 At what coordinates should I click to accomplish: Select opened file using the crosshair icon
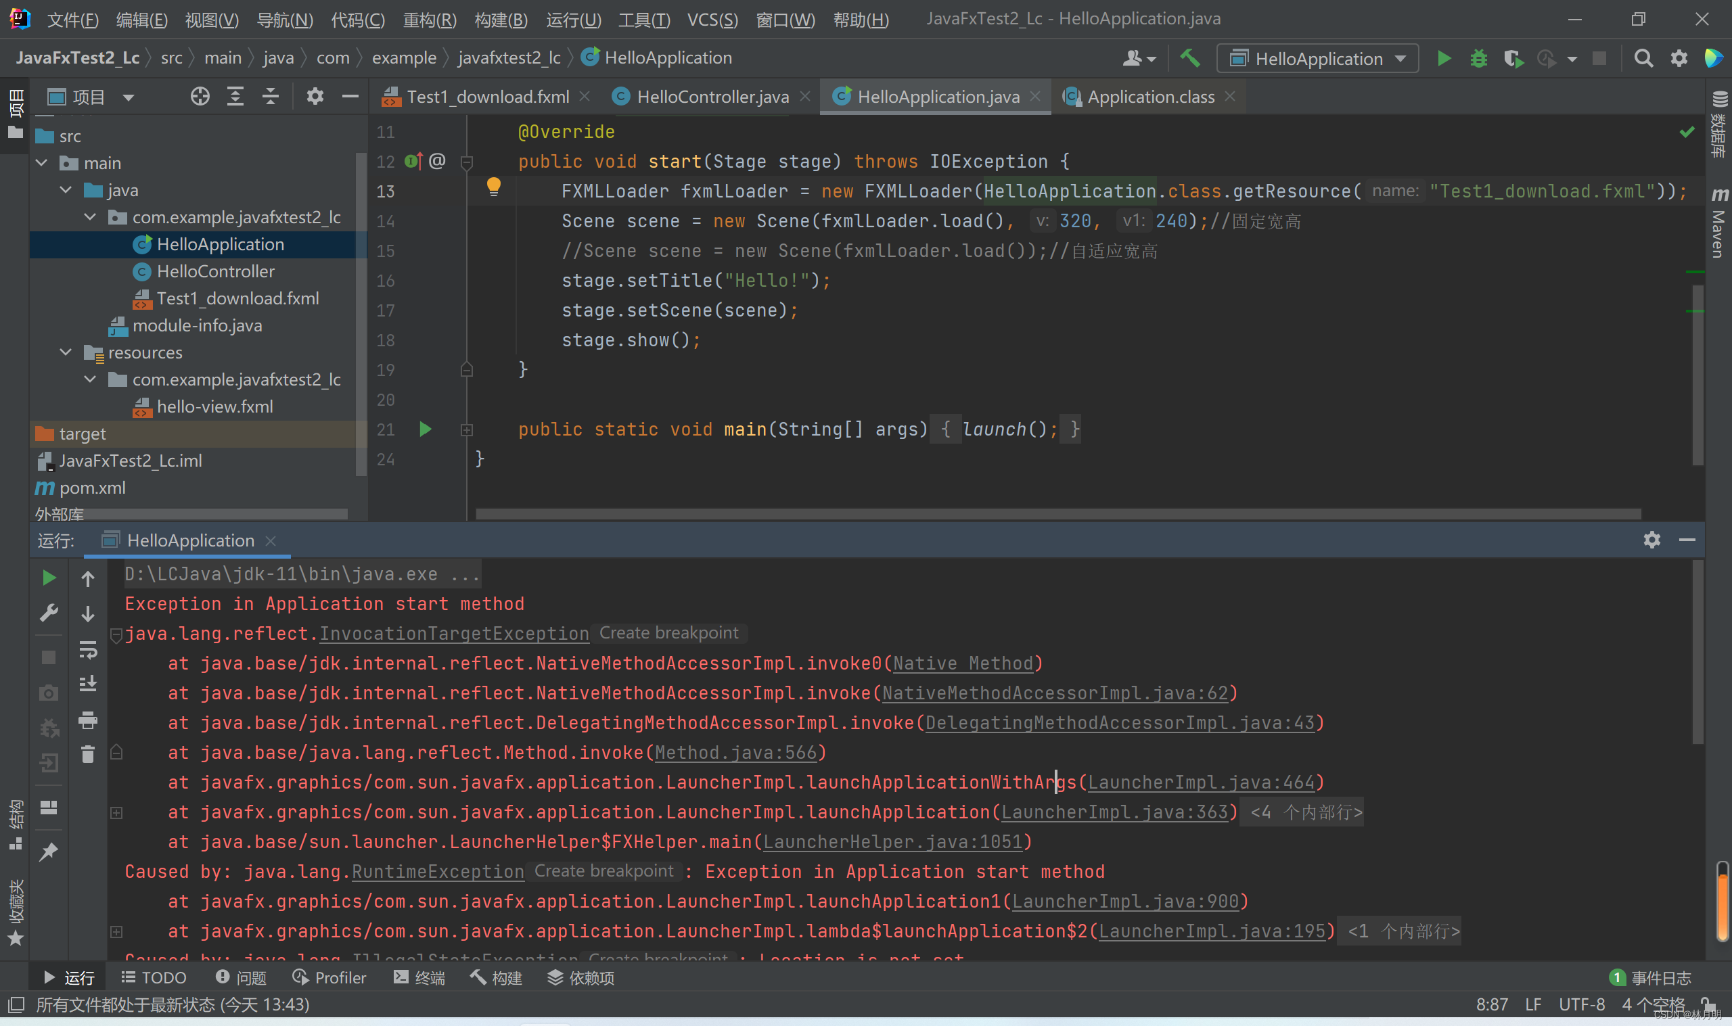coord(199,96)
